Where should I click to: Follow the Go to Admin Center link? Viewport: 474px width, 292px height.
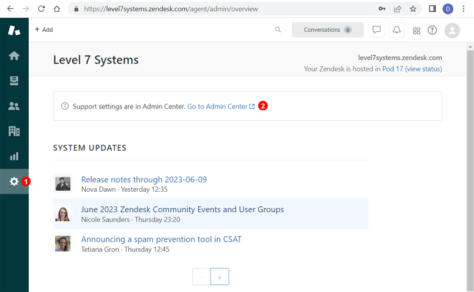pyautogui.click(x=221, y=106)
